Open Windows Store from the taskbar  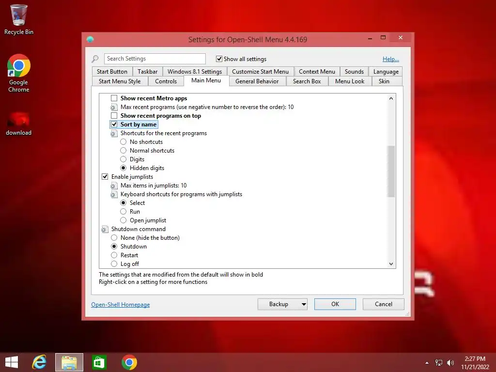(x=99, y=362)
